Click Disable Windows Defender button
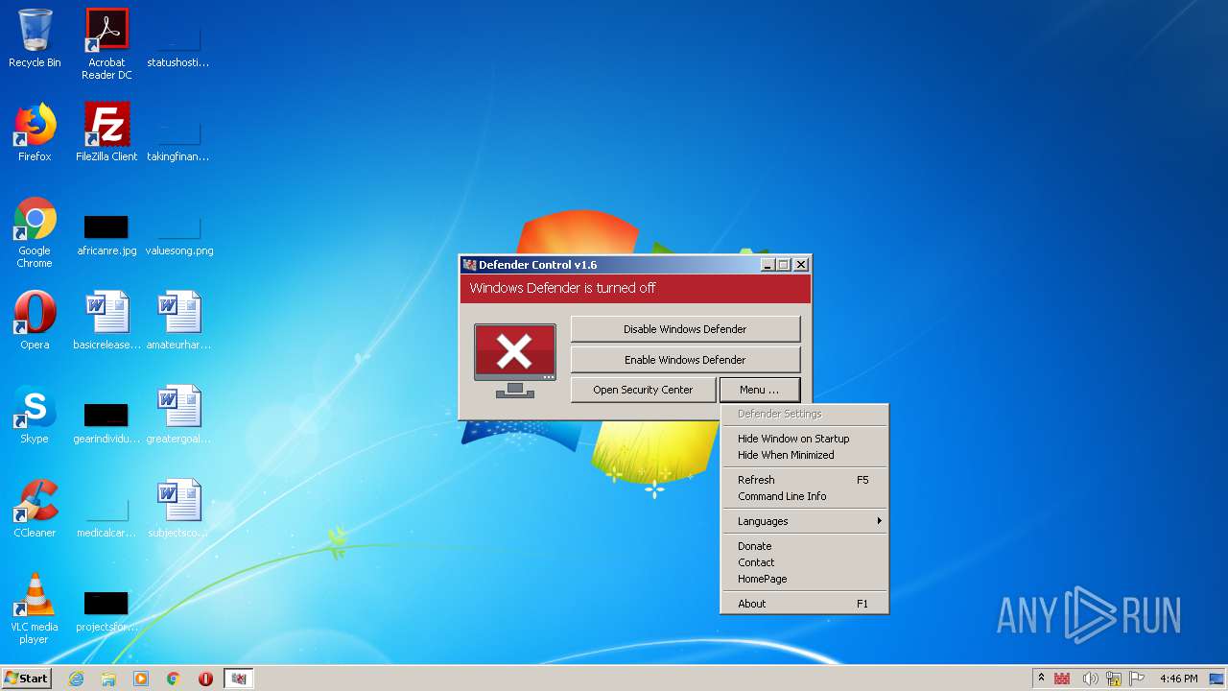The image size is (1228, 691). [685, 329]
